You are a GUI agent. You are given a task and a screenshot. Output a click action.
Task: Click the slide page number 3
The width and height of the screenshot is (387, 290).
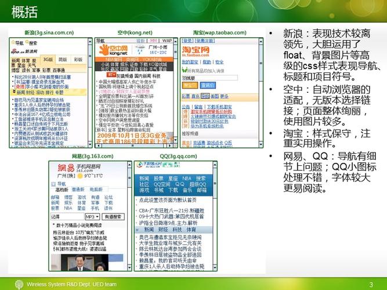pyautogui.click(x=371, y=285)
